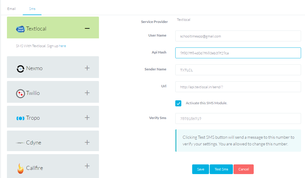Expand the Cdyne provider section

pos(87,142)
